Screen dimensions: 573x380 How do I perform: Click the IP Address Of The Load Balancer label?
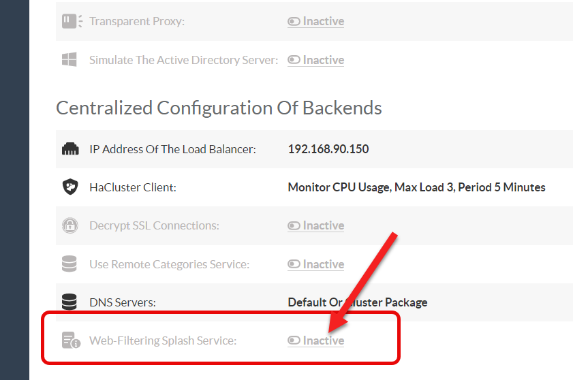[172, 148]
